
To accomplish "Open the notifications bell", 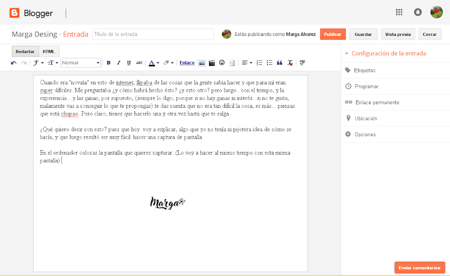I will (417, 12).
